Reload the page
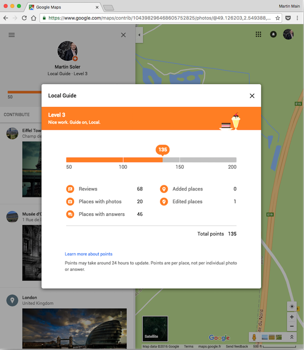The image size is (304, 350). [24, 18]
